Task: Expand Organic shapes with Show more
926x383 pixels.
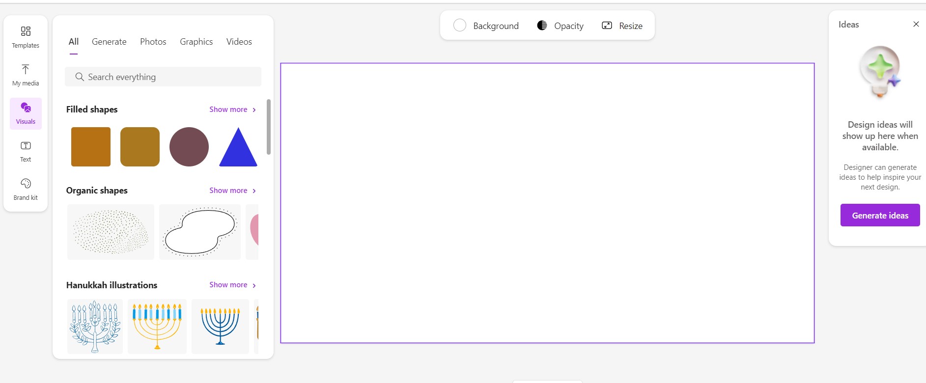Action: tap(232, 191)
